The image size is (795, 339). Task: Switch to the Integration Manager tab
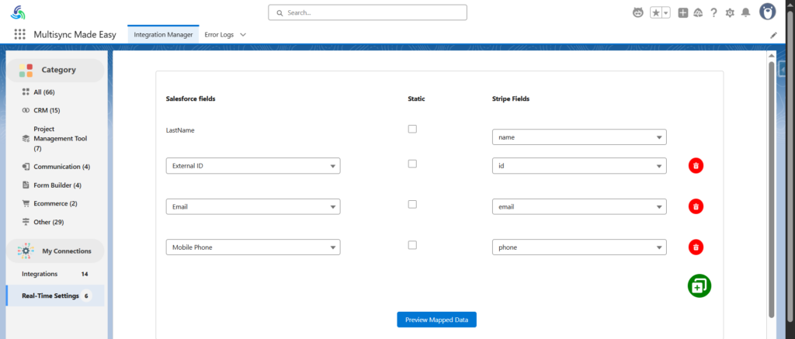163,35
